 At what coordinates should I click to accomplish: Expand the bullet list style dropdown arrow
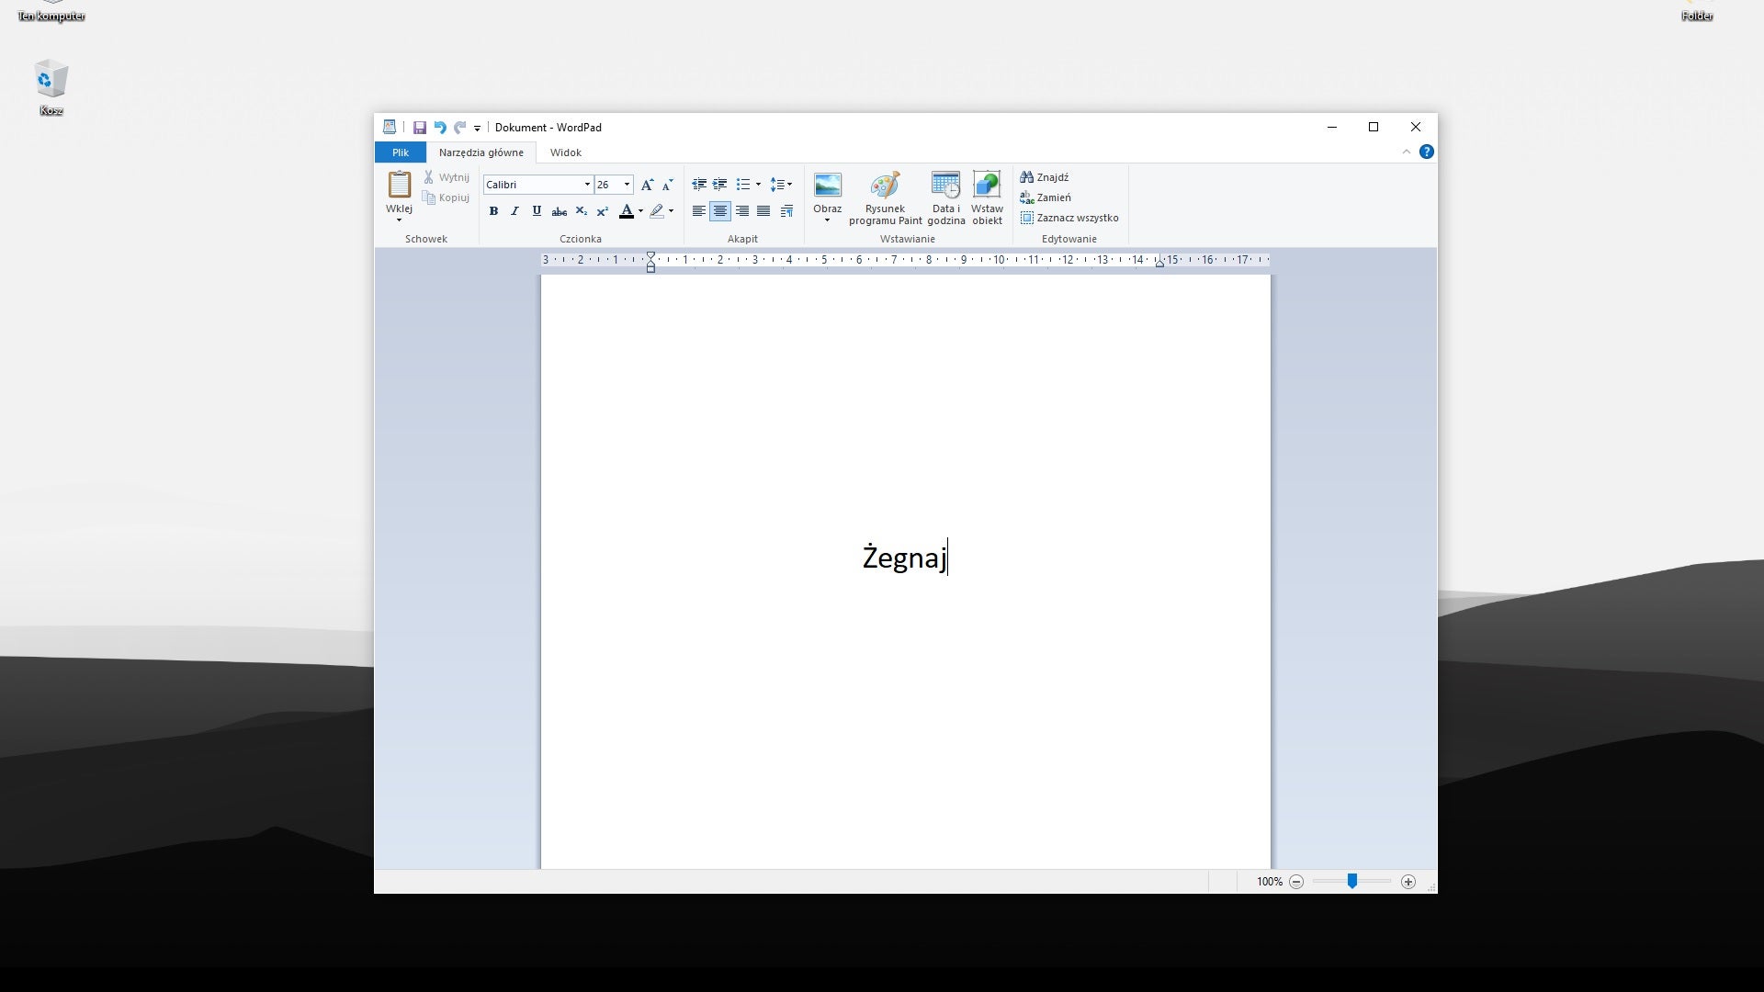click(x=758, y=185)
